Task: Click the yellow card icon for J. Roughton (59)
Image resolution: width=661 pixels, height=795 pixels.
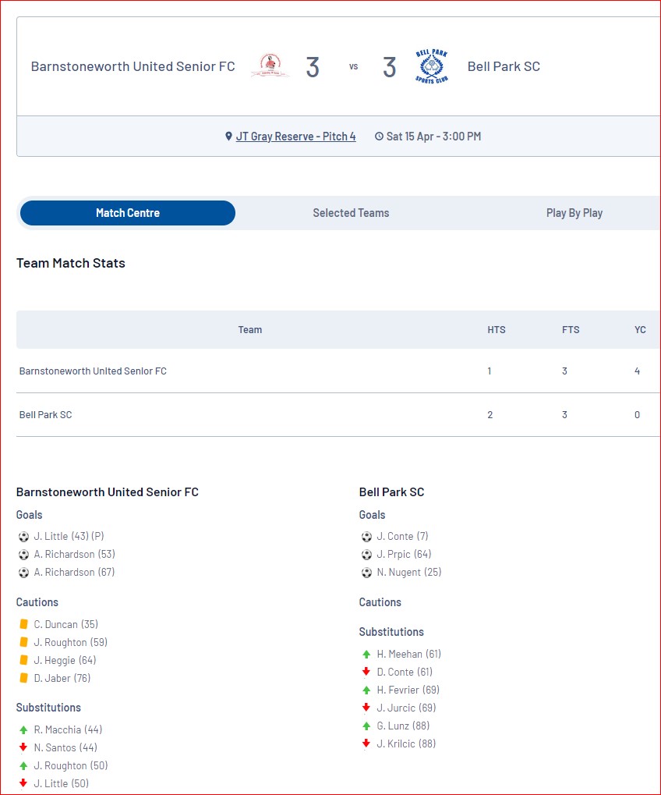Action: [x=23, y=642]
